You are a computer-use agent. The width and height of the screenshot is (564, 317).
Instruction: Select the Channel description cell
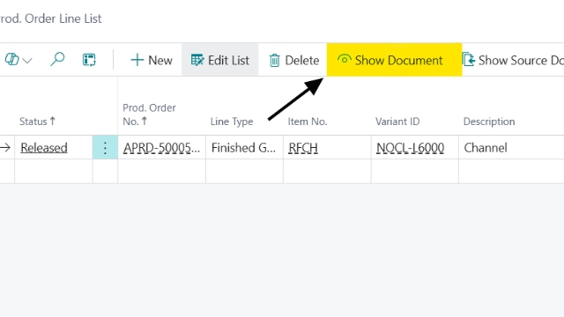pyautogui.click(x=511, y=147)
